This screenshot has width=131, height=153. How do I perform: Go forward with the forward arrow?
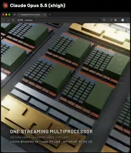pyautogui.click(x=8, y=20)
